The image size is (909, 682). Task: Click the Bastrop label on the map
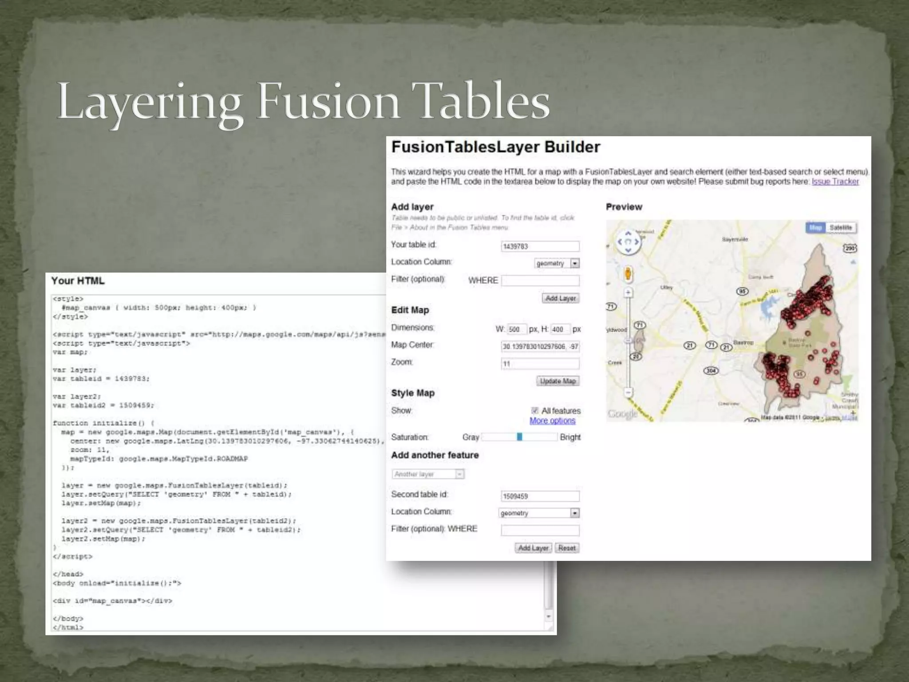743,342
